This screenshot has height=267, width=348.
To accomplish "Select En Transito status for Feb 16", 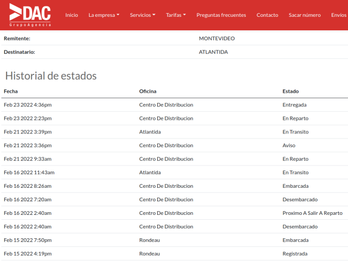I will (295, 173).
